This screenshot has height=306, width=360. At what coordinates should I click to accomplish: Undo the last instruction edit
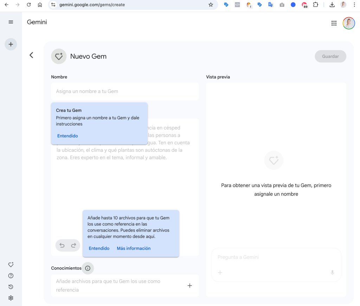(62, 246)
